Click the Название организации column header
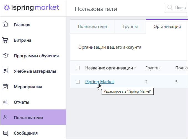 [x=109, y=68]
